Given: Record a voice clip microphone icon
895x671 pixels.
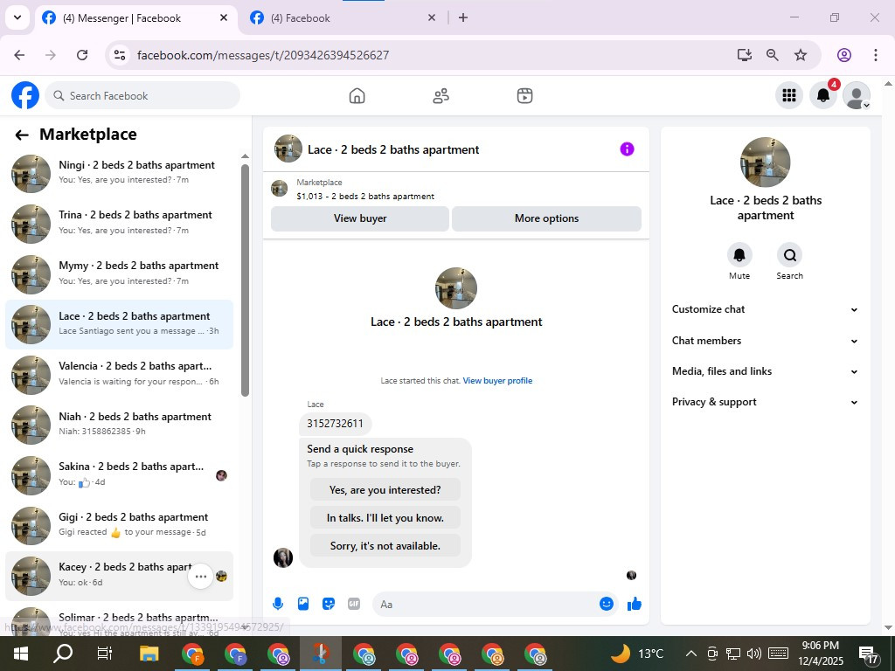Looking at the screenshot, I should coord(277,604).
